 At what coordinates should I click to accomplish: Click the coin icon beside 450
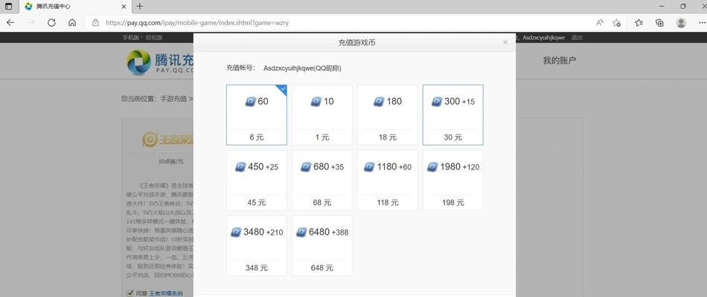coord(241,167)
